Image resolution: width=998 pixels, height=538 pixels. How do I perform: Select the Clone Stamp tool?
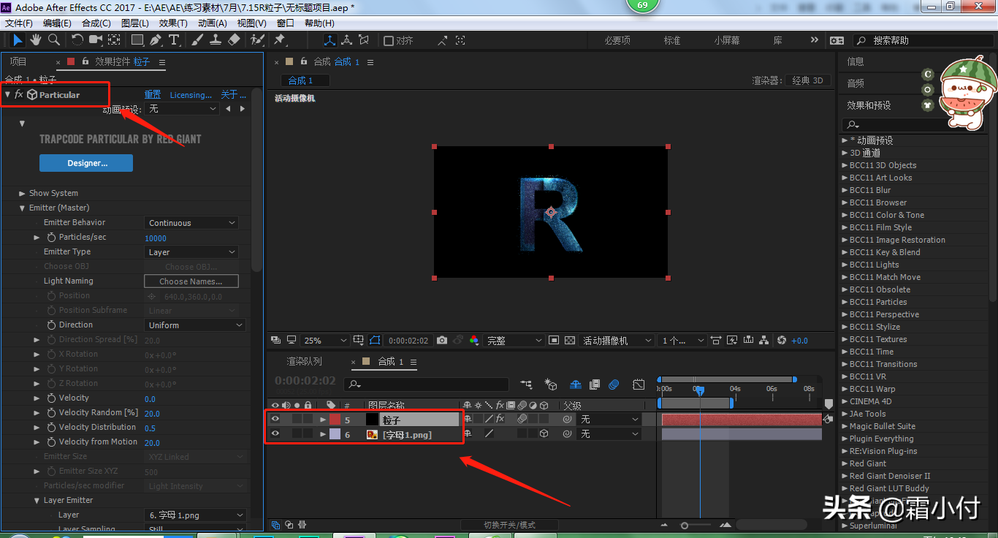coord(216,40)
